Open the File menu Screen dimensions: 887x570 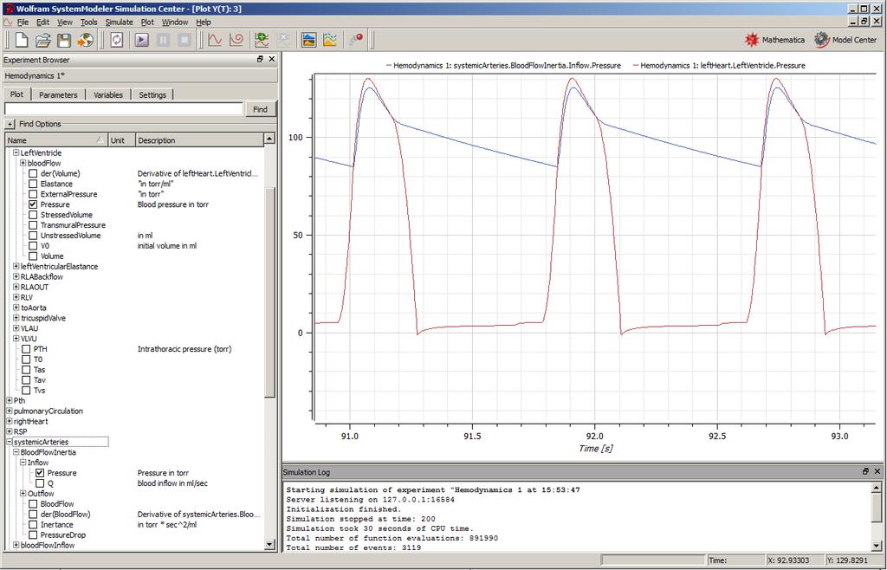pos(23,22)
